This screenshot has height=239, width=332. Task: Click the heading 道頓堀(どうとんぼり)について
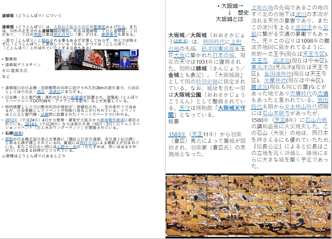pos(32,15)
